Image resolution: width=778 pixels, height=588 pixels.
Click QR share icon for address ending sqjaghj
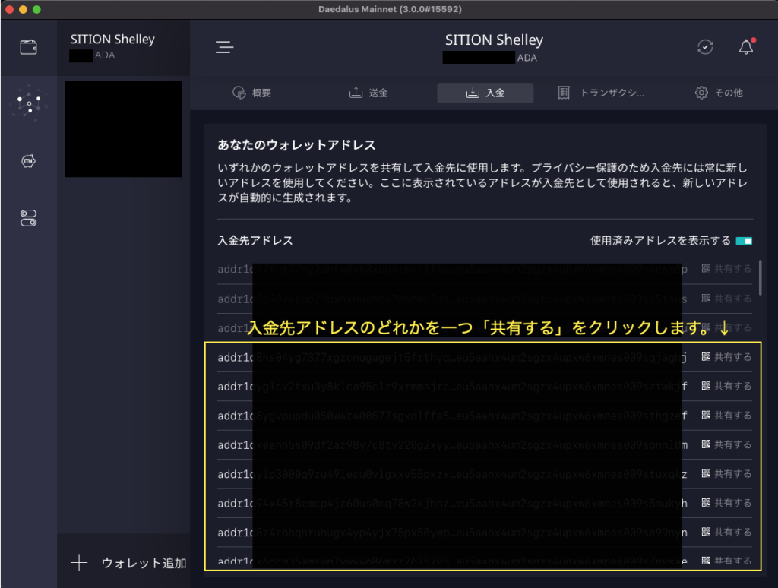706,357
